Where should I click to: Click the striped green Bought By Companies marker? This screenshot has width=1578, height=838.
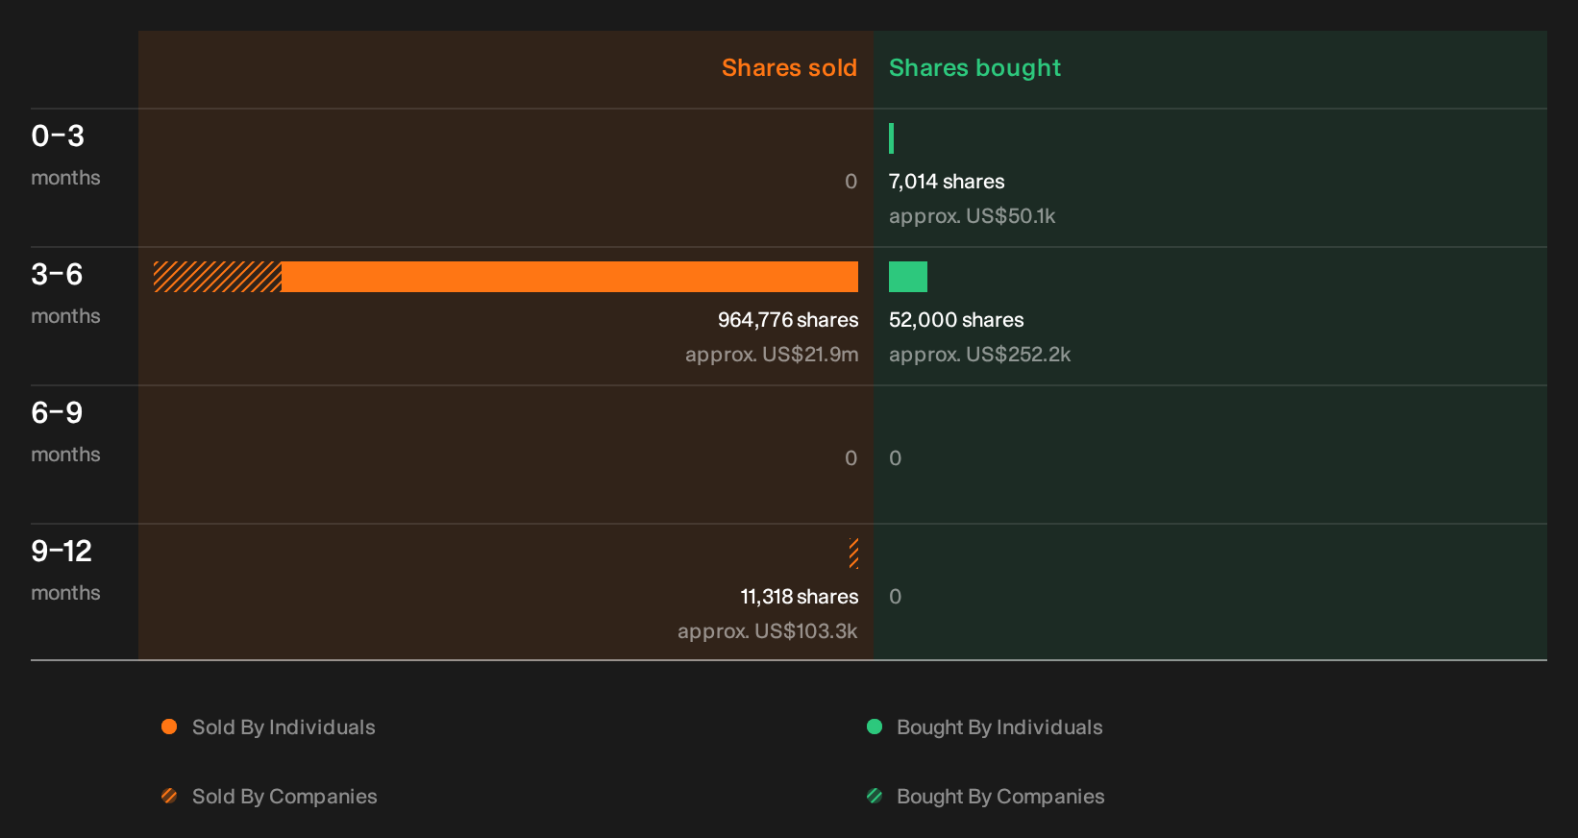pyautogui.click(x=875, y=796)
